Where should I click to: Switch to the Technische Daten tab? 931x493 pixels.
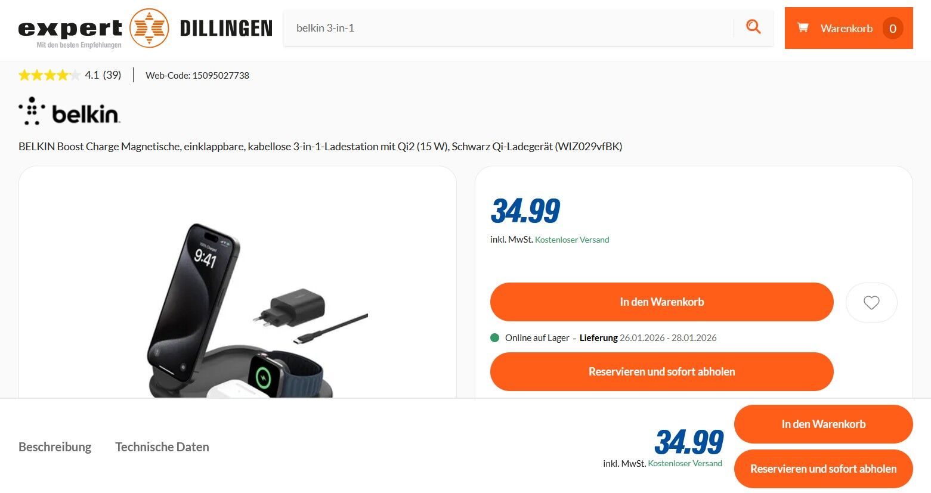(162, 447)
